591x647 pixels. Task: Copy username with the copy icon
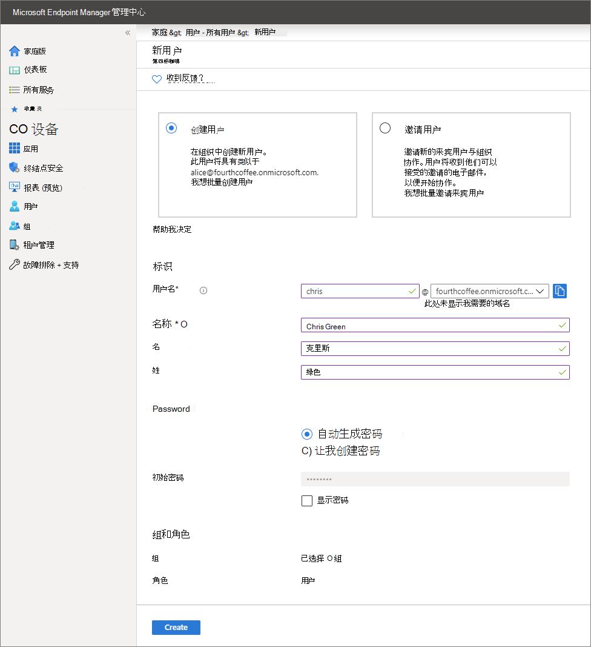point(560,291)
